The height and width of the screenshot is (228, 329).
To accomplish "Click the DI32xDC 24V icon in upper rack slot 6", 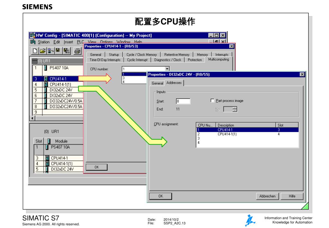I will click(x=46, y=95).
